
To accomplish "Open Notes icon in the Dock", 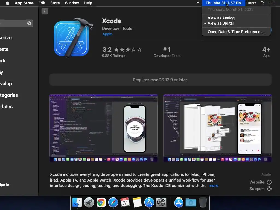I will (x=137, y=202).
